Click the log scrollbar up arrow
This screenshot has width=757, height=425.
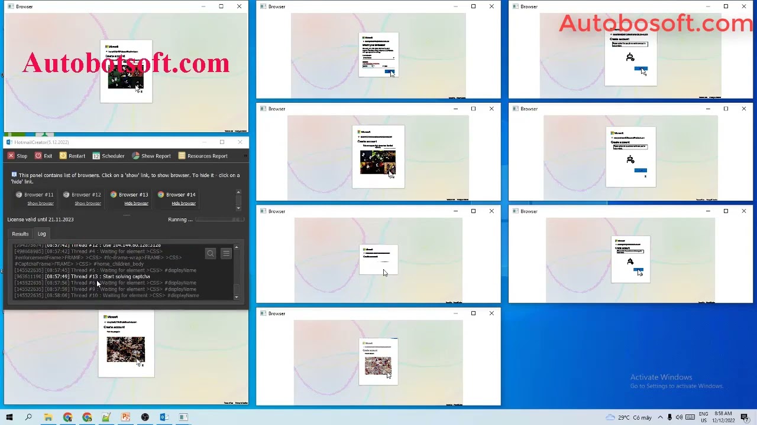[237, 247]
